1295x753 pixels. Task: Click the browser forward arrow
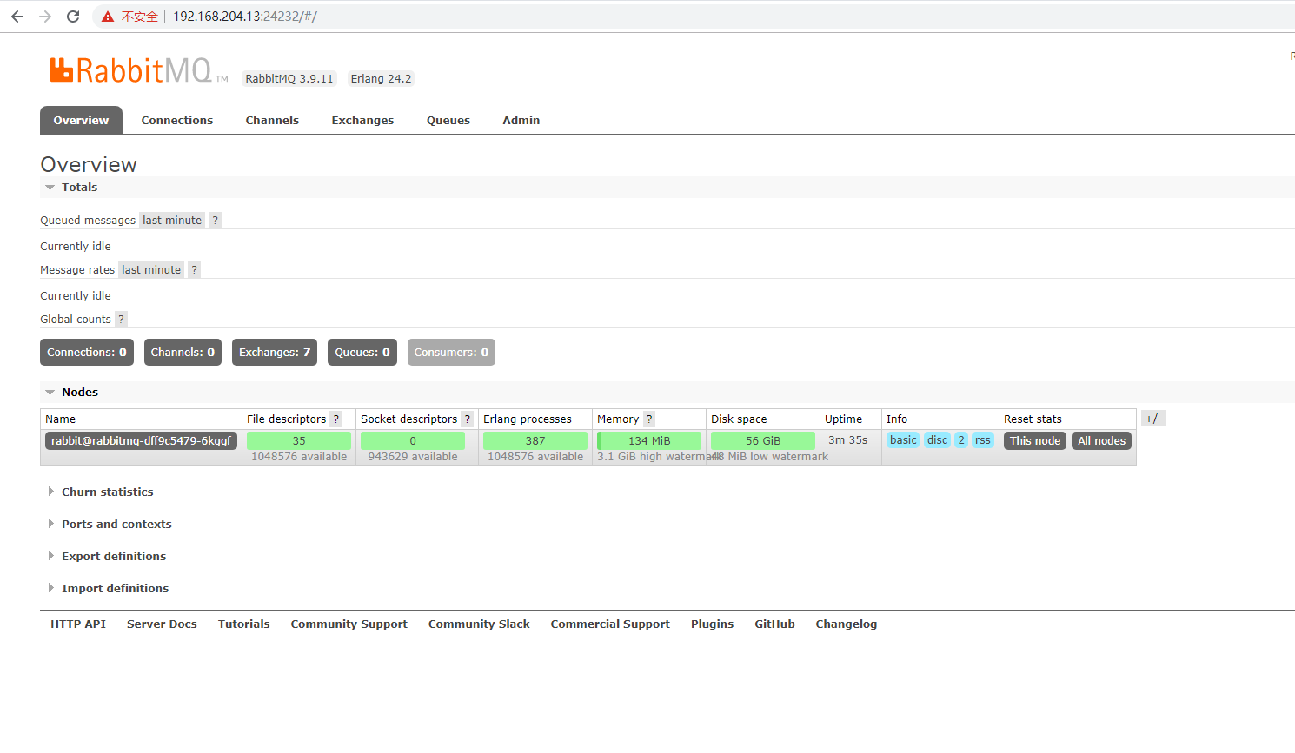pyautogui.click(x=45, y=17)
